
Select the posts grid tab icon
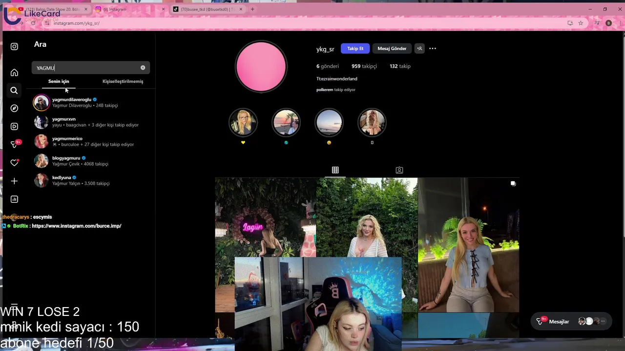(x=335, y=170)
